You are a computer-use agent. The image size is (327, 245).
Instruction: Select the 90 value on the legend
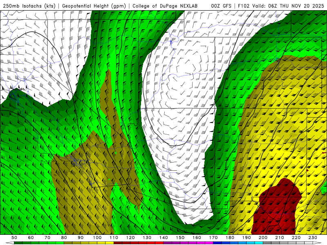click(x=81, y=238)
